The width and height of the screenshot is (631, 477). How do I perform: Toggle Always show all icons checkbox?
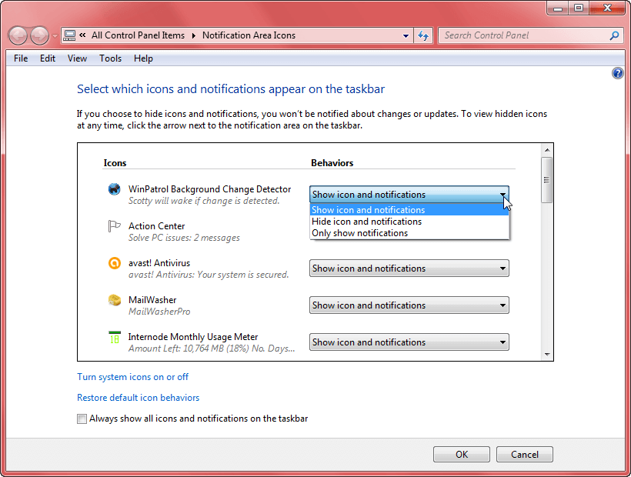coord(82,419)
